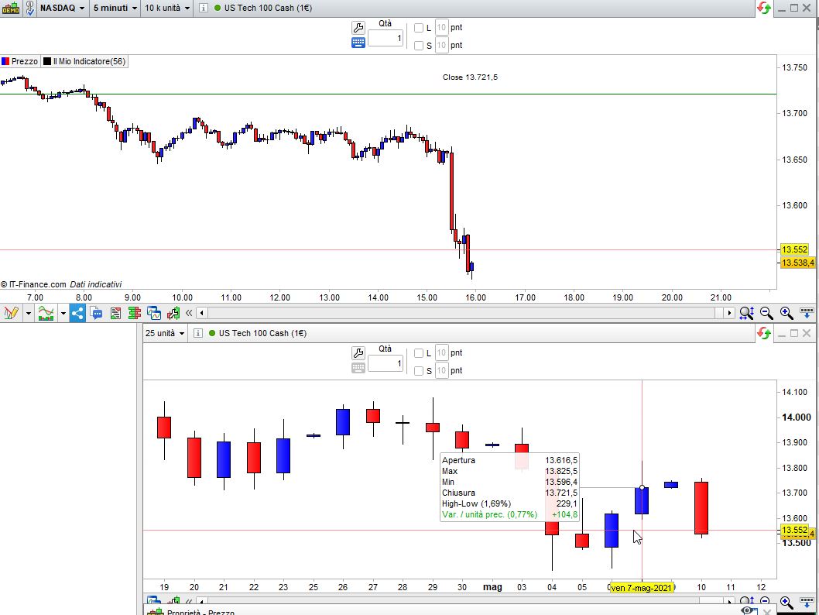Click Prezzo red-blue color swatch

[5, 61]
